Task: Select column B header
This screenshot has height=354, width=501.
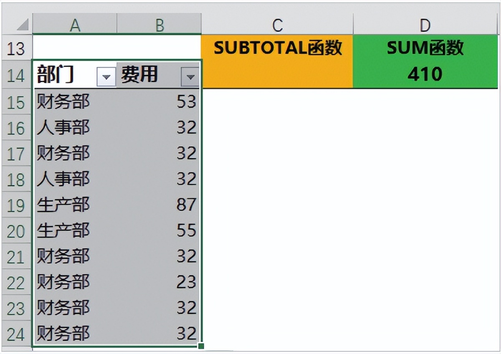Action: (159, 24)
